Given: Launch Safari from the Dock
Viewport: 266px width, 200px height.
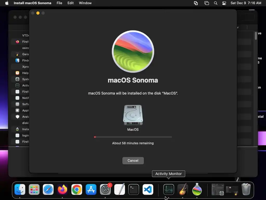Looking at the screenshot, I should pos(48,189).
